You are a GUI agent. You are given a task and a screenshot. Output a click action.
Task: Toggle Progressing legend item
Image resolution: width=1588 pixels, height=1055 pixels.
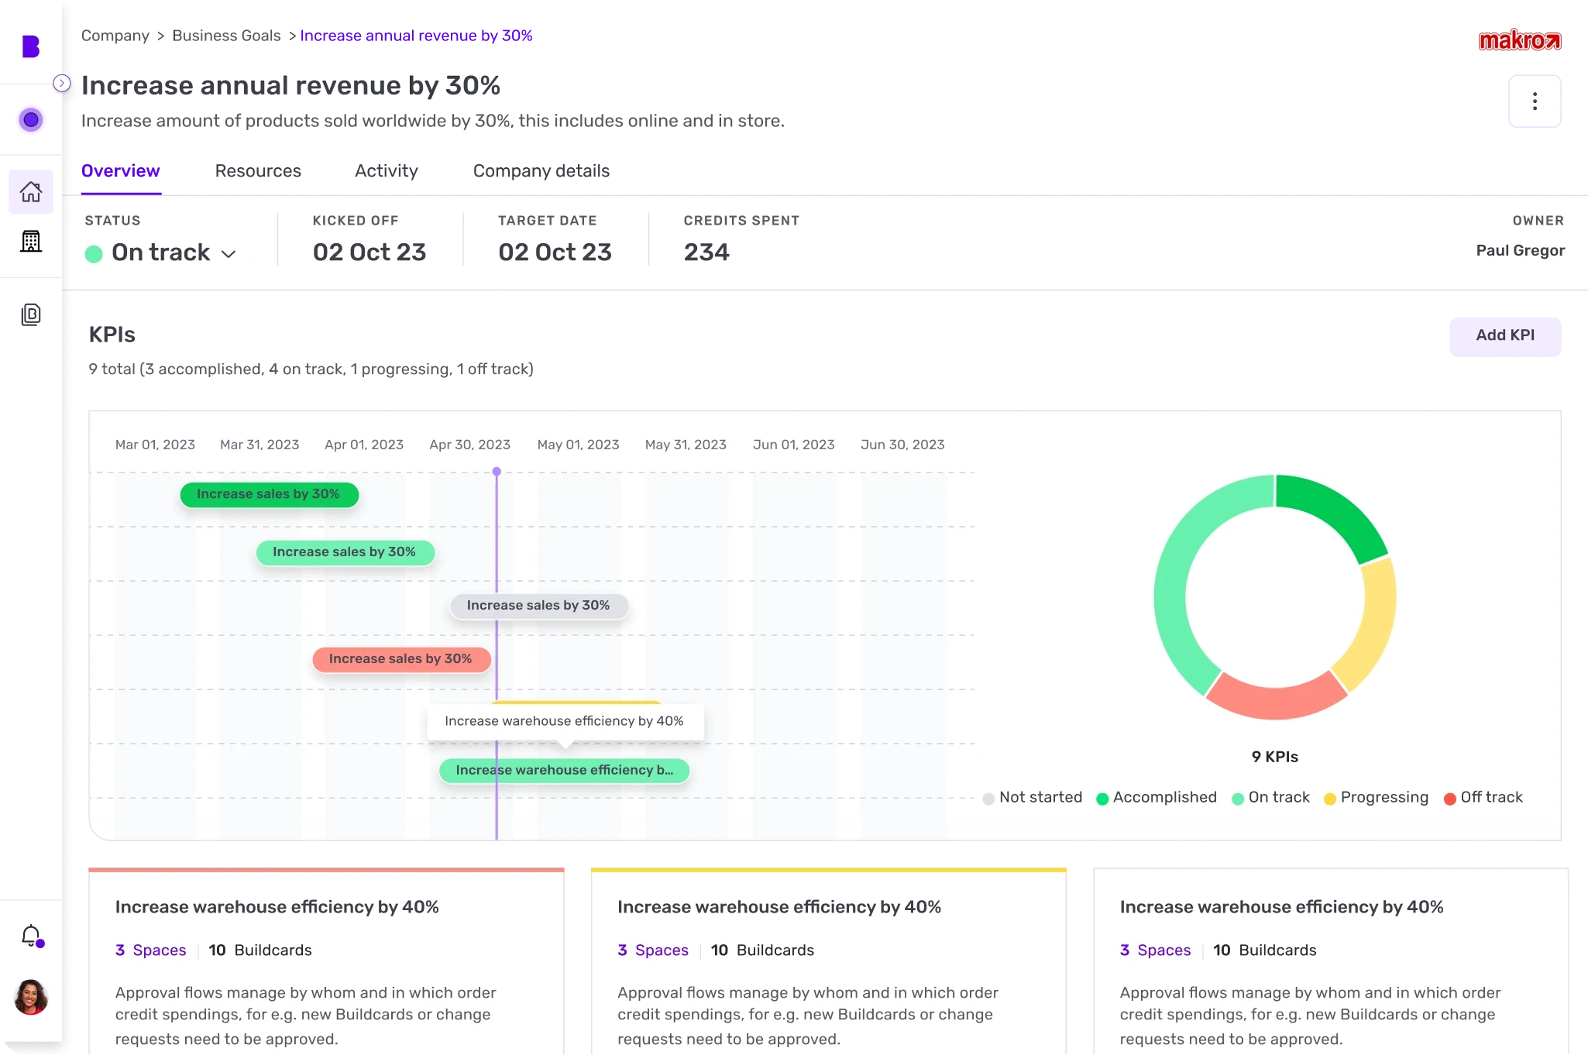point(1376,797)
